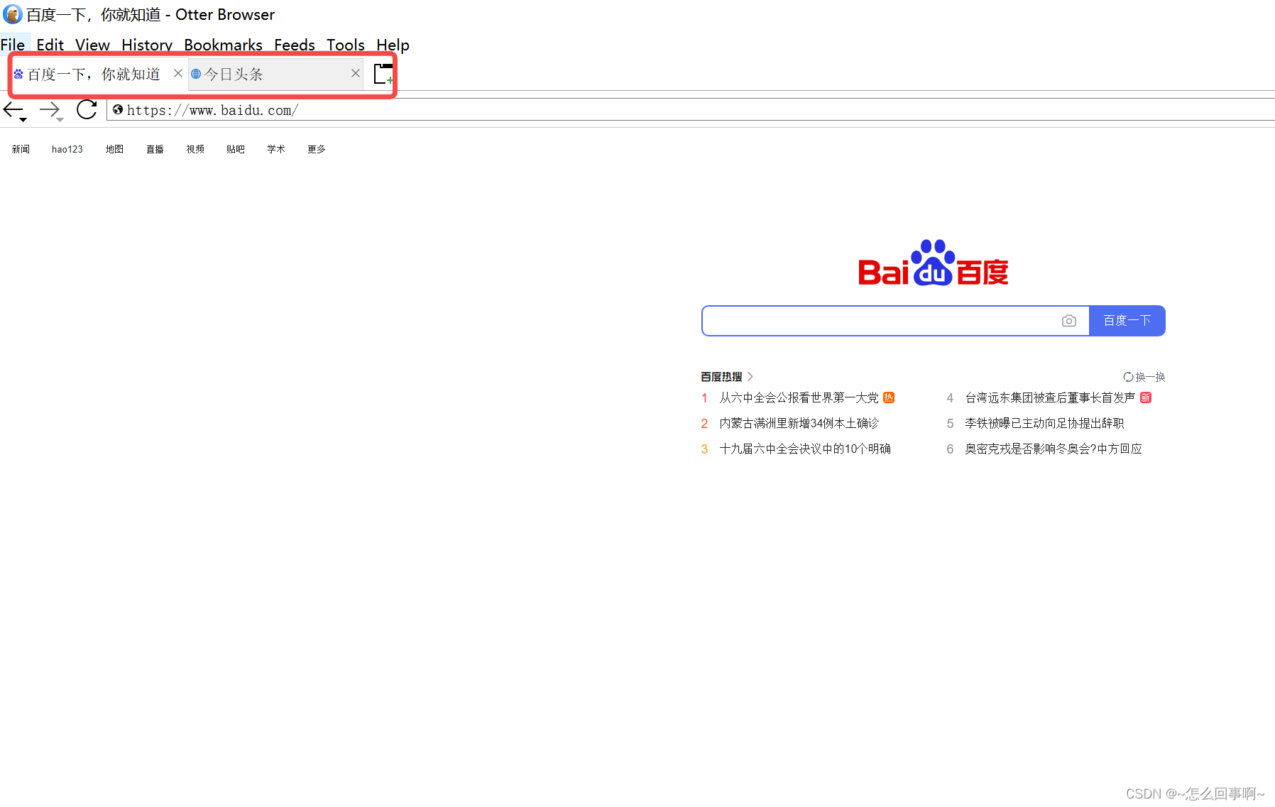Image resolution: width=1275 pixels, height=807 pixels.
Task: Click the forward navigation arrow
Action: (50, 109)
